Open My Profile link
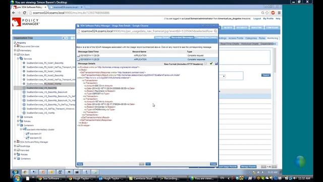 tap(268, 19)
